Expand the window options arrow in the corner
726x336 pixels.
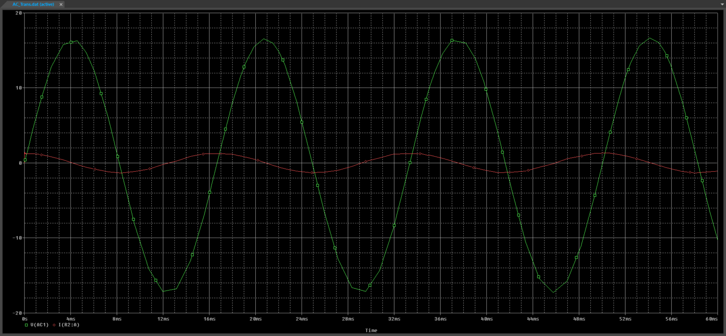coord(721,4)
